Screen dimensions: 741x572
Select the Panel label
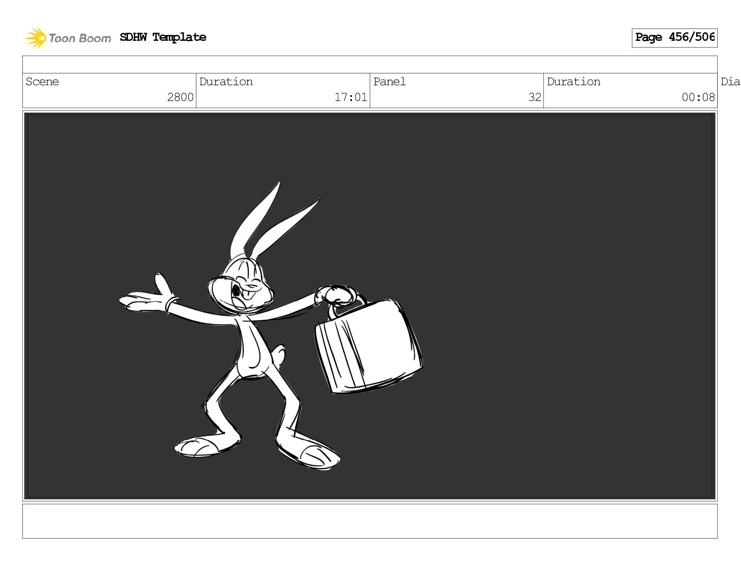389,82
